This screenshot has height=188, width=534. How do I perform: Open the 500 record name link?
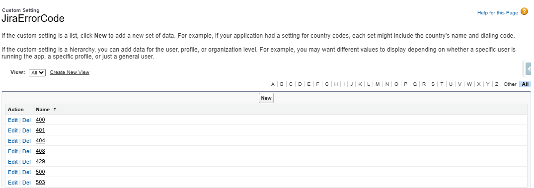click(x=41, y=172)
